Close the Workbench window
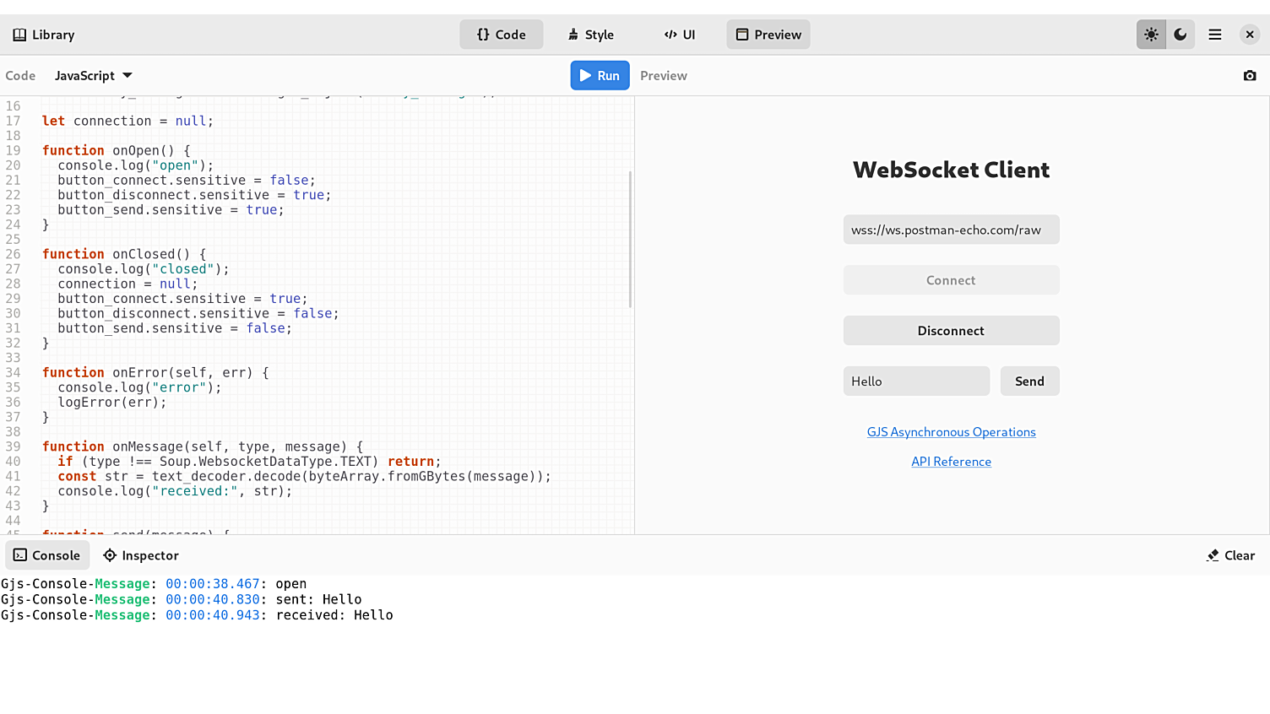Screen dimensions: 1270x714 tap(1250, 35)
